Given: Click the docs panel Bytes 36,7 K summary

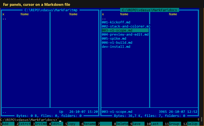Looking at the screenshot, I should tap(150, 116).
